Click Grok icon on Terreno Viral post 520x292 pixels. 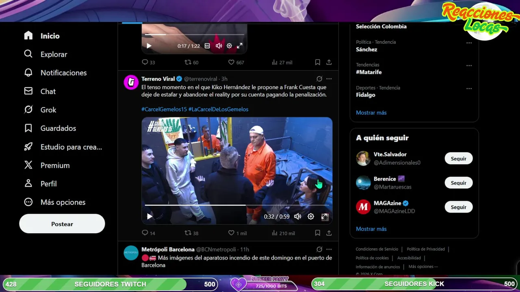coord(319,79)
